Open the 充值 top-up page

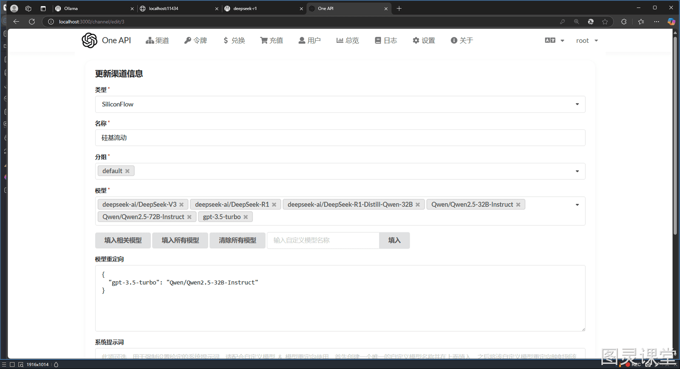(272, 40)
